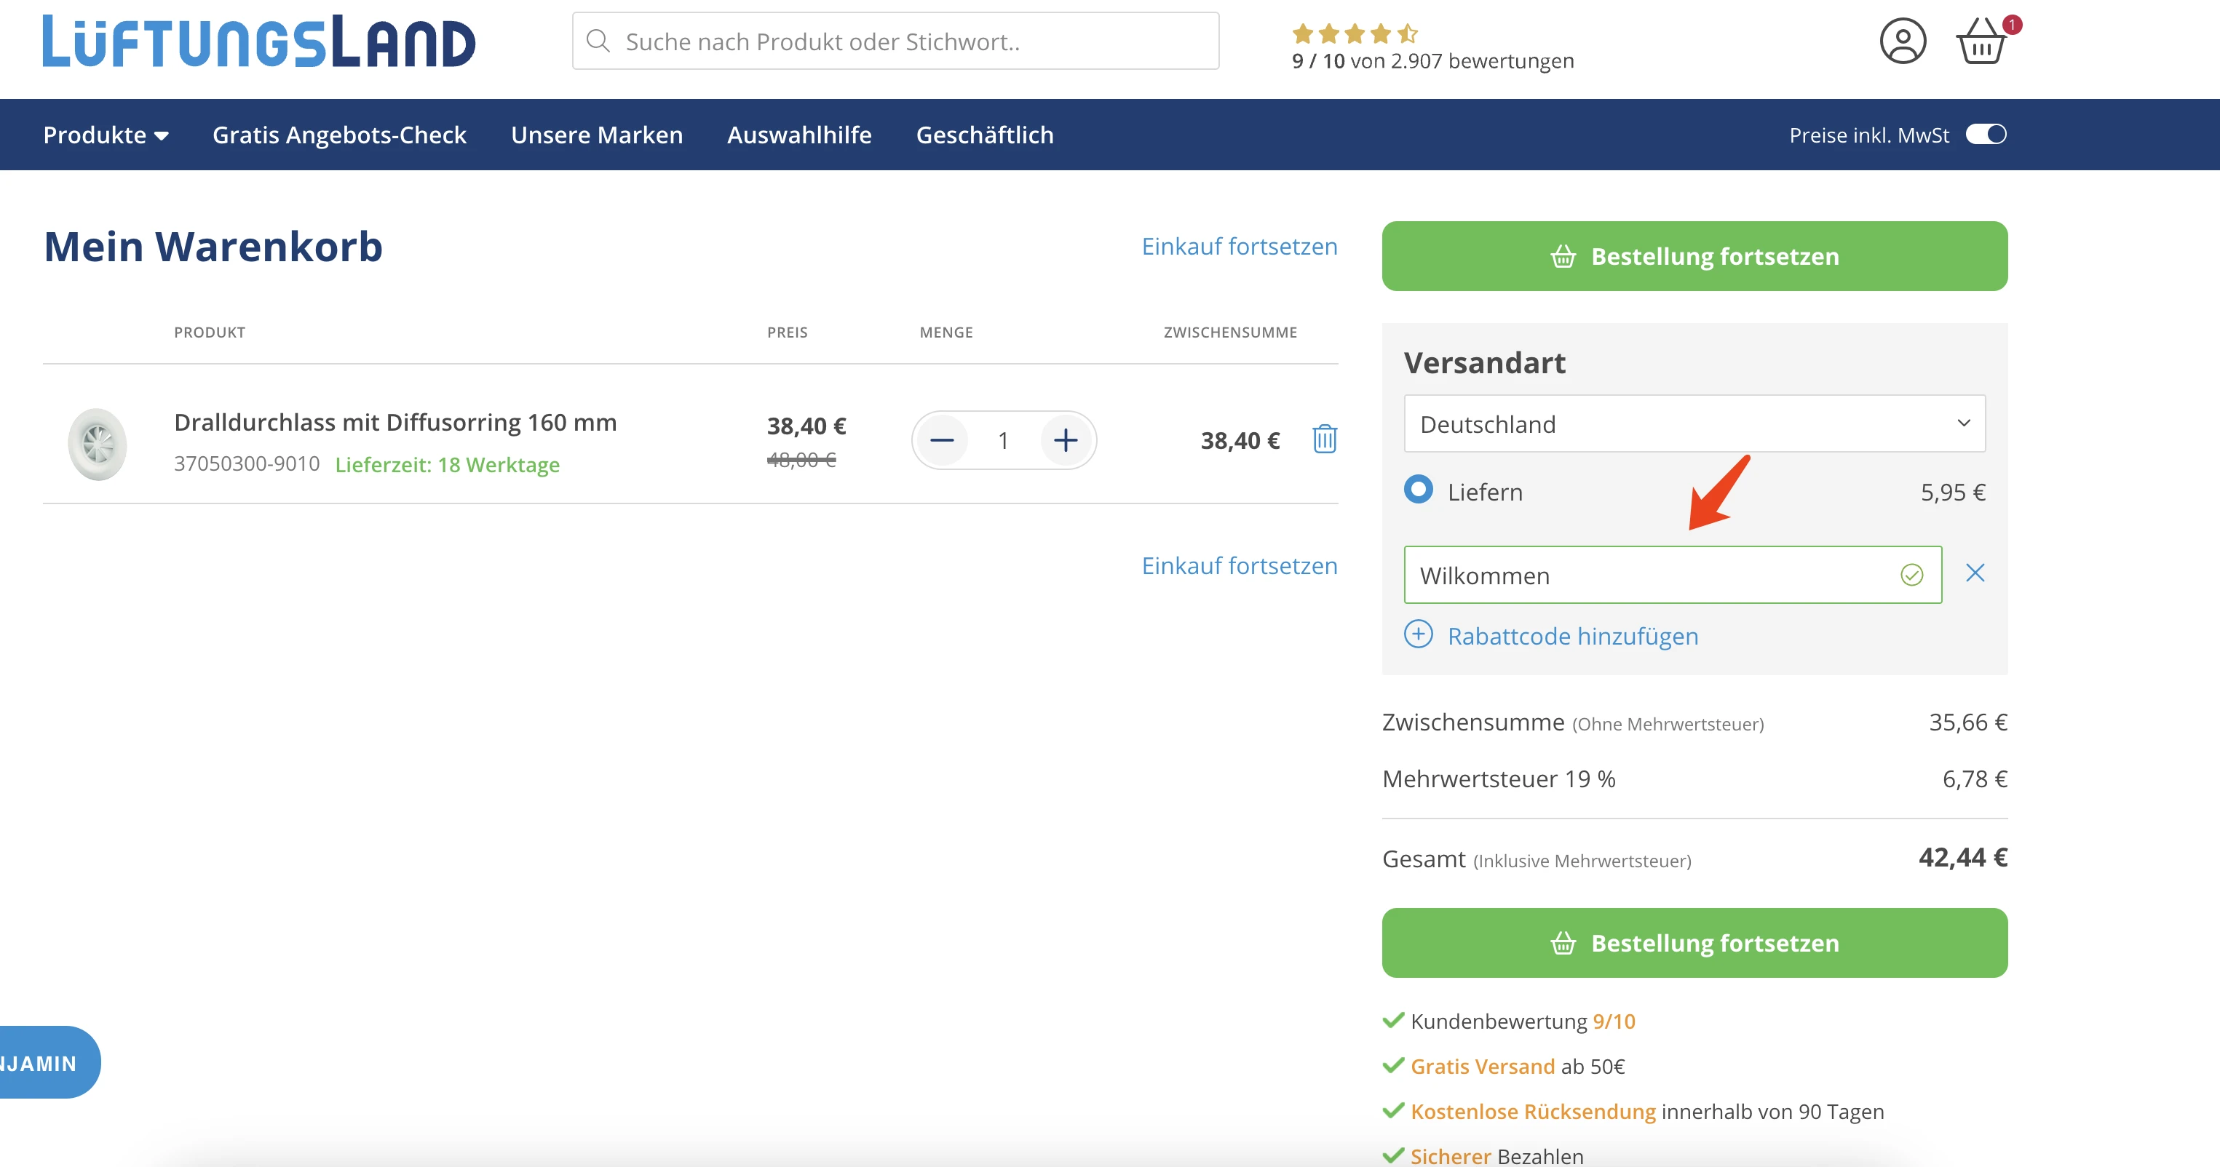Open Unsere Marken menu item
2220x1167 pixels.
[596, 135]
